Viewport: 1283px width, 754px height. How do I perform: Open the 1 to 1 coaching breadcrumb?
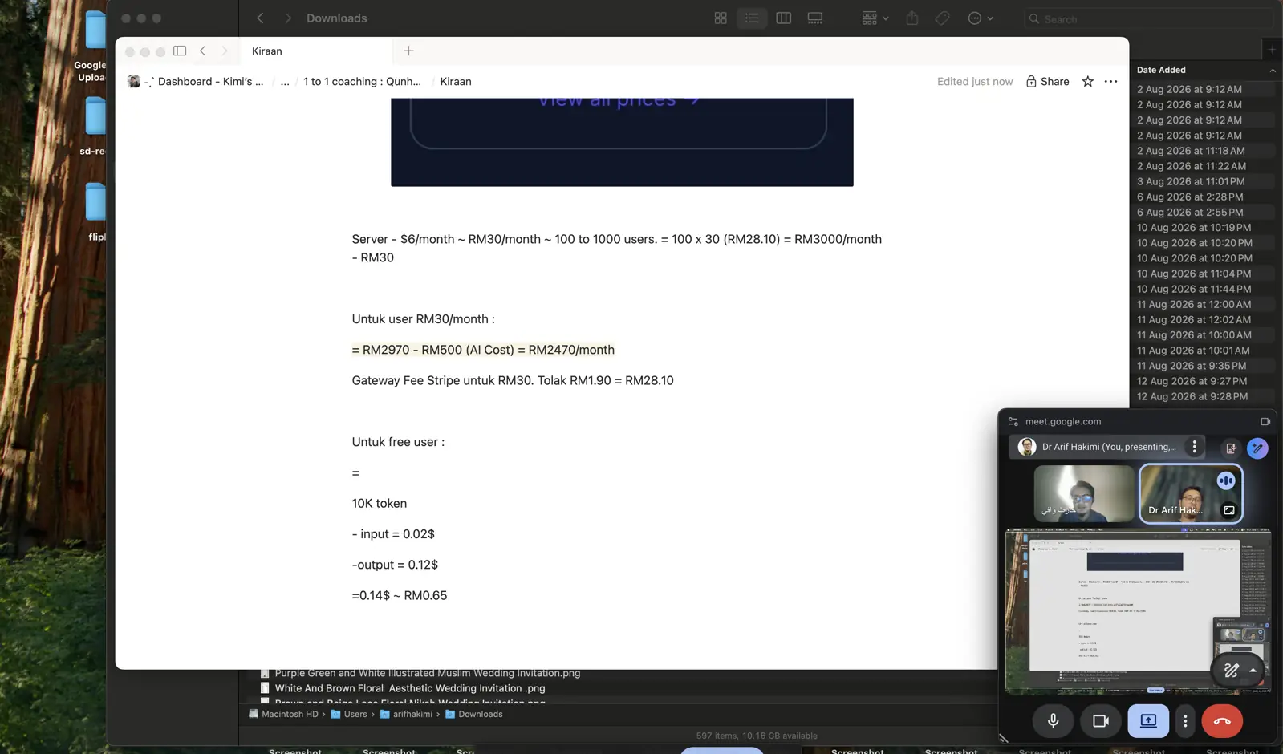362,81
